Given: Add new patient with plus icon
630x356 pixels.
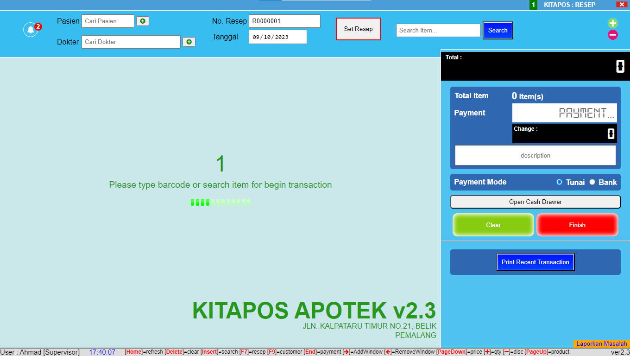Looking at the screenshot, I should [x=143, y=21].
